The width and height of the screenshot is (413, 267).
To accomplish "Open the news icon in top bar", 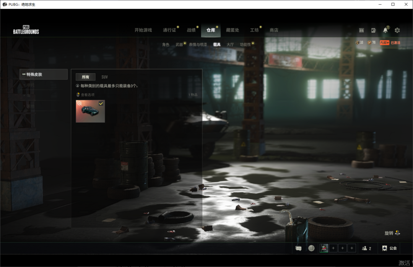I will point(374,30).
